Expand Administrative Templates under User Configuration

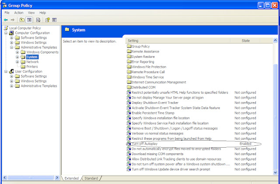[12, 86]
